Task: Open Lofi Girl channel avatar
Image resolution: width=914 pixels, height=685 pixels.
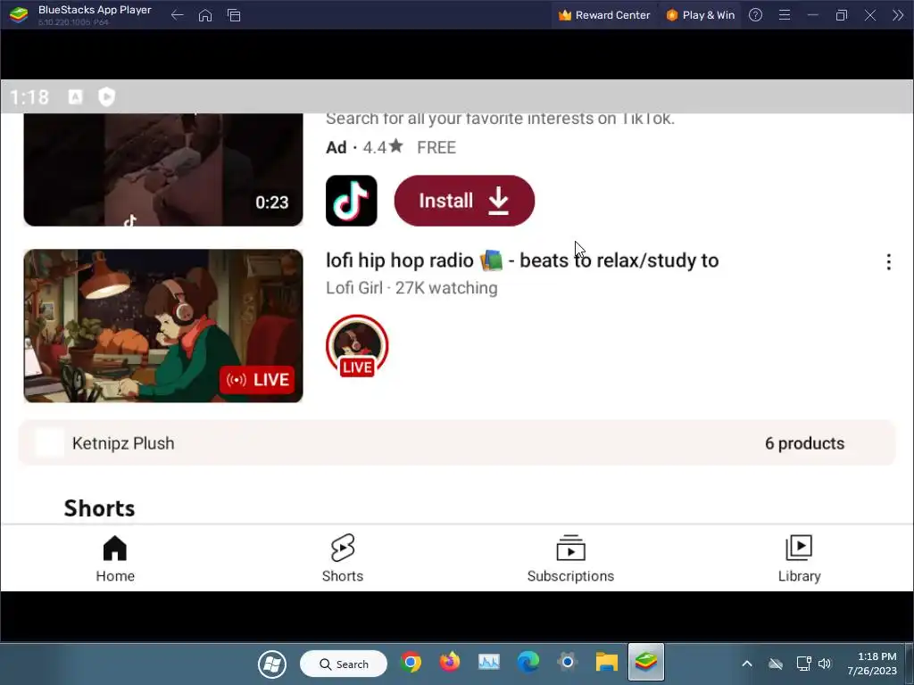Action: pyautogui.click(x=357, y=346)
